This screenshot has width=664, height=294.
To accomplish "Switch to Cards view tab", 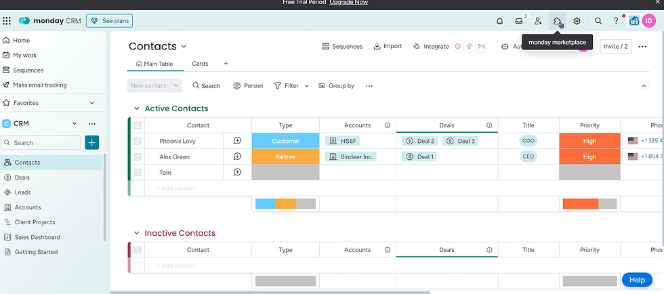I will [x=200, y=64].
